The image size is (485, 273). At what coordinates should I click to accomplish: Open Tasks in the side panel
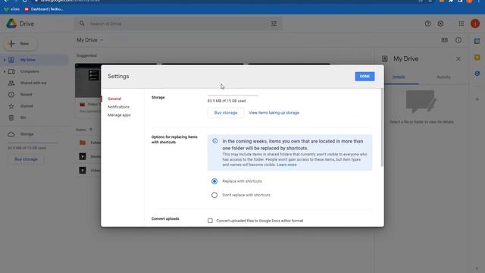click(477, 74)
